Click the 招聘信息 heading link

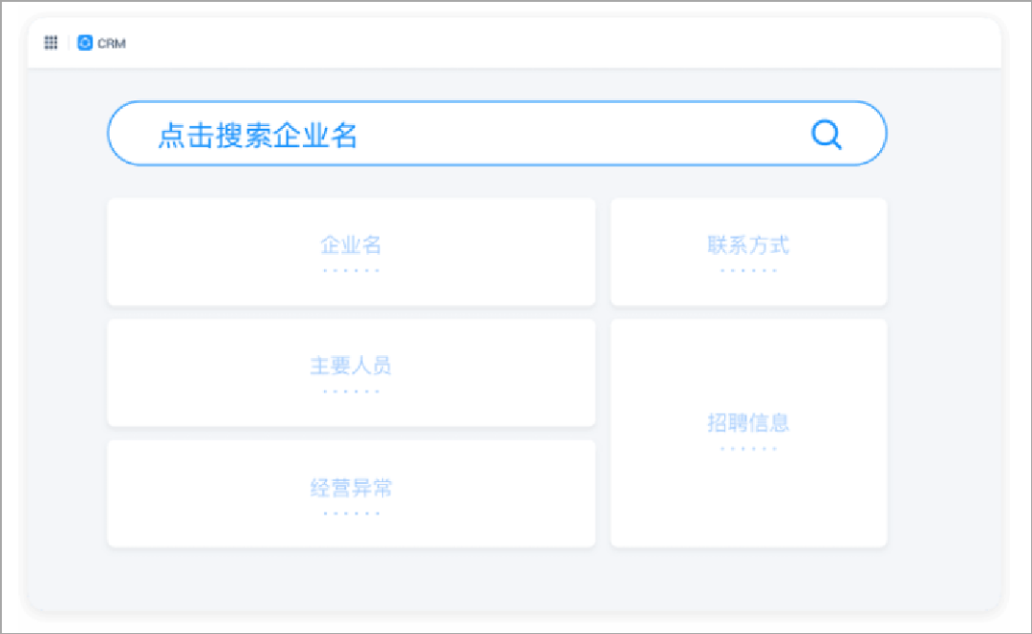coord(748,422)
